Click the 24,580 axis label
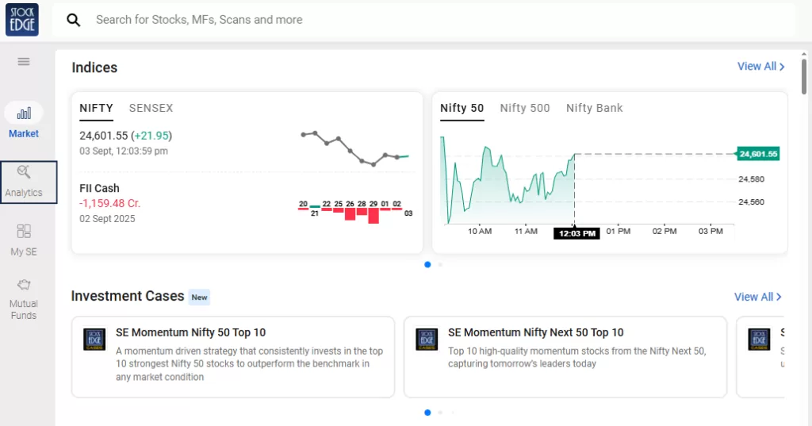The width and height of the screenshot is (812, 426). point(752,179)
